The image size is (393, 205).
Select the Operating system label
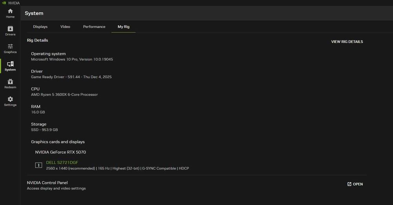(x=48, y=54)
